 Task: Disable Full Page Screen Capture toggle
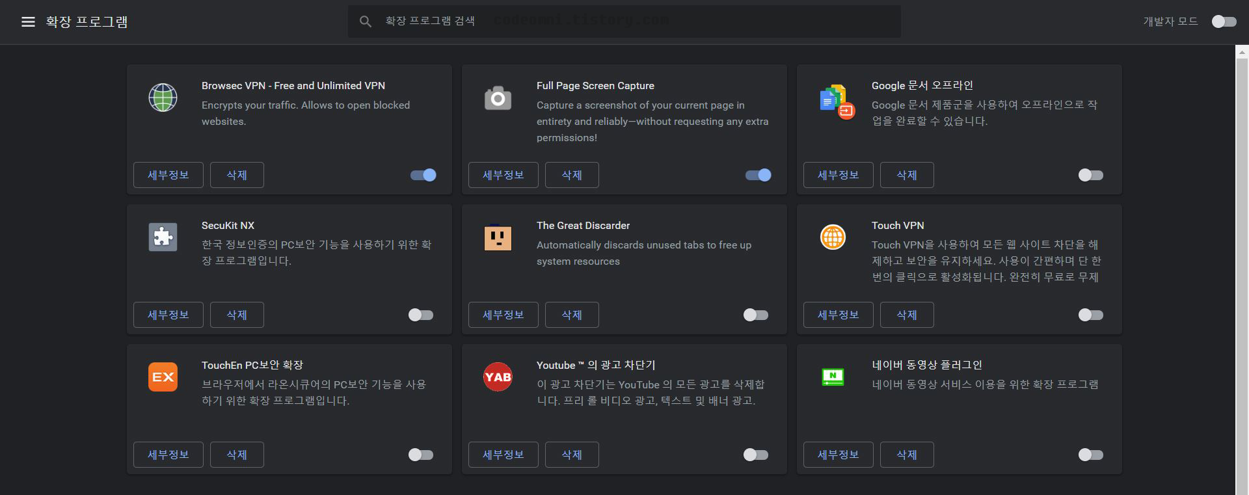coord(759,175)
